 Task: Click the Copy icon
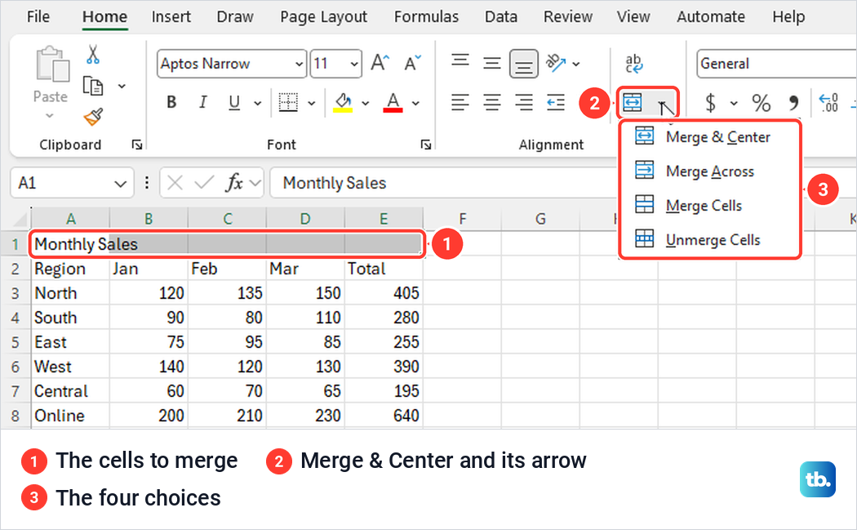pyautogui.click(x=93, y=86)
